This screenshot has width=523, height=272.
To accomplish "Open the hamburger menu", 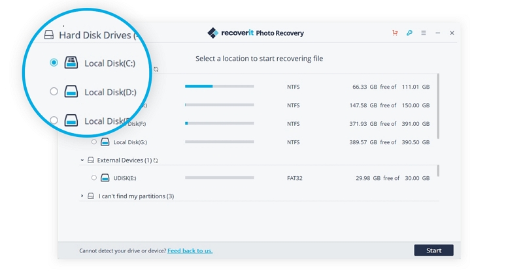I will click(424, 33).
